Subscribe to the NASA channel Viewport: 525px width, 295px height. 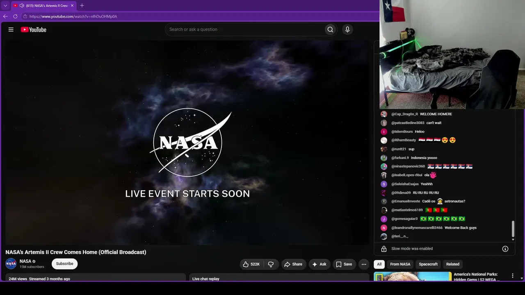point(65,264)
